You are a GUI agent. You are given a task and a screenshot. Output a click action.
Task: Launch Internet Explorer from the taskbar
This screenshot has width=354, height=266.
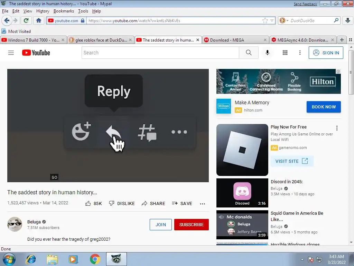point(31,259)
